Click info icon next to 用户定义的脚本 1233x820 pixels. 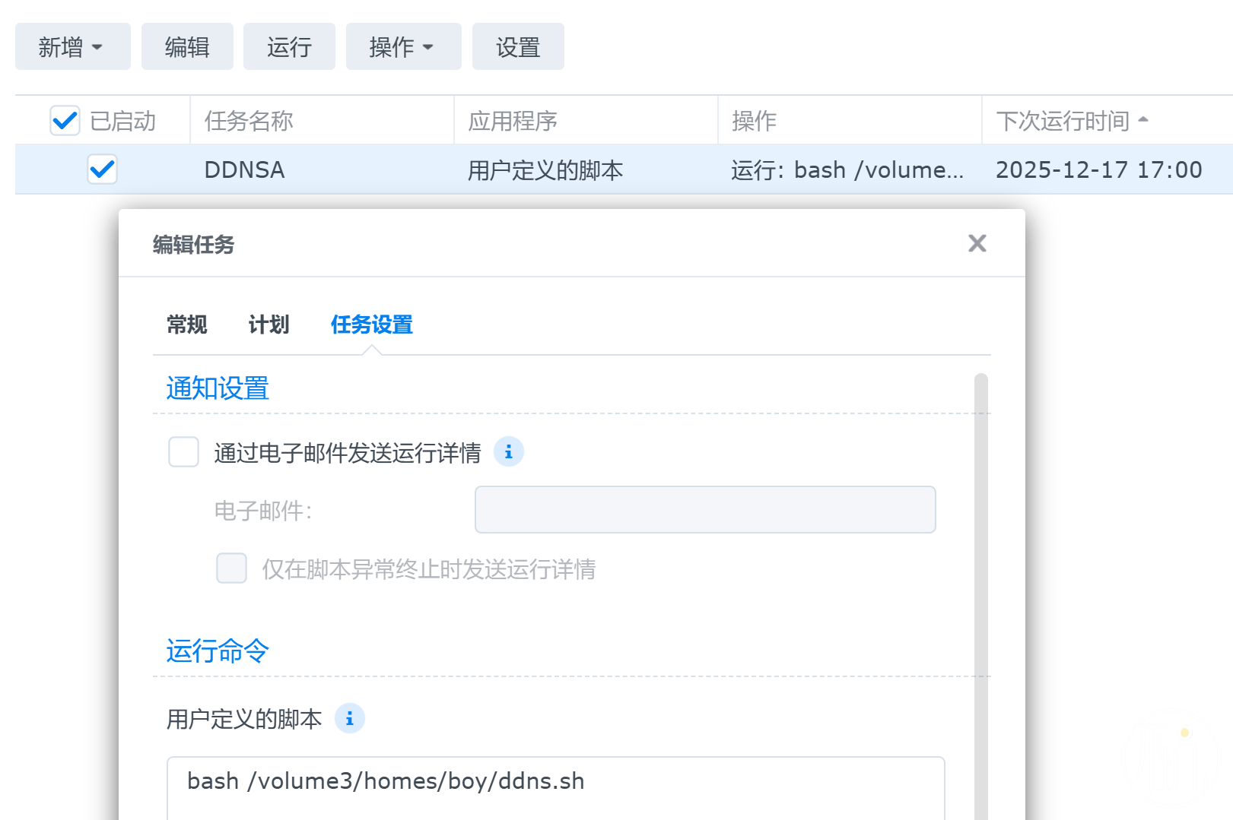pos(349,718)
